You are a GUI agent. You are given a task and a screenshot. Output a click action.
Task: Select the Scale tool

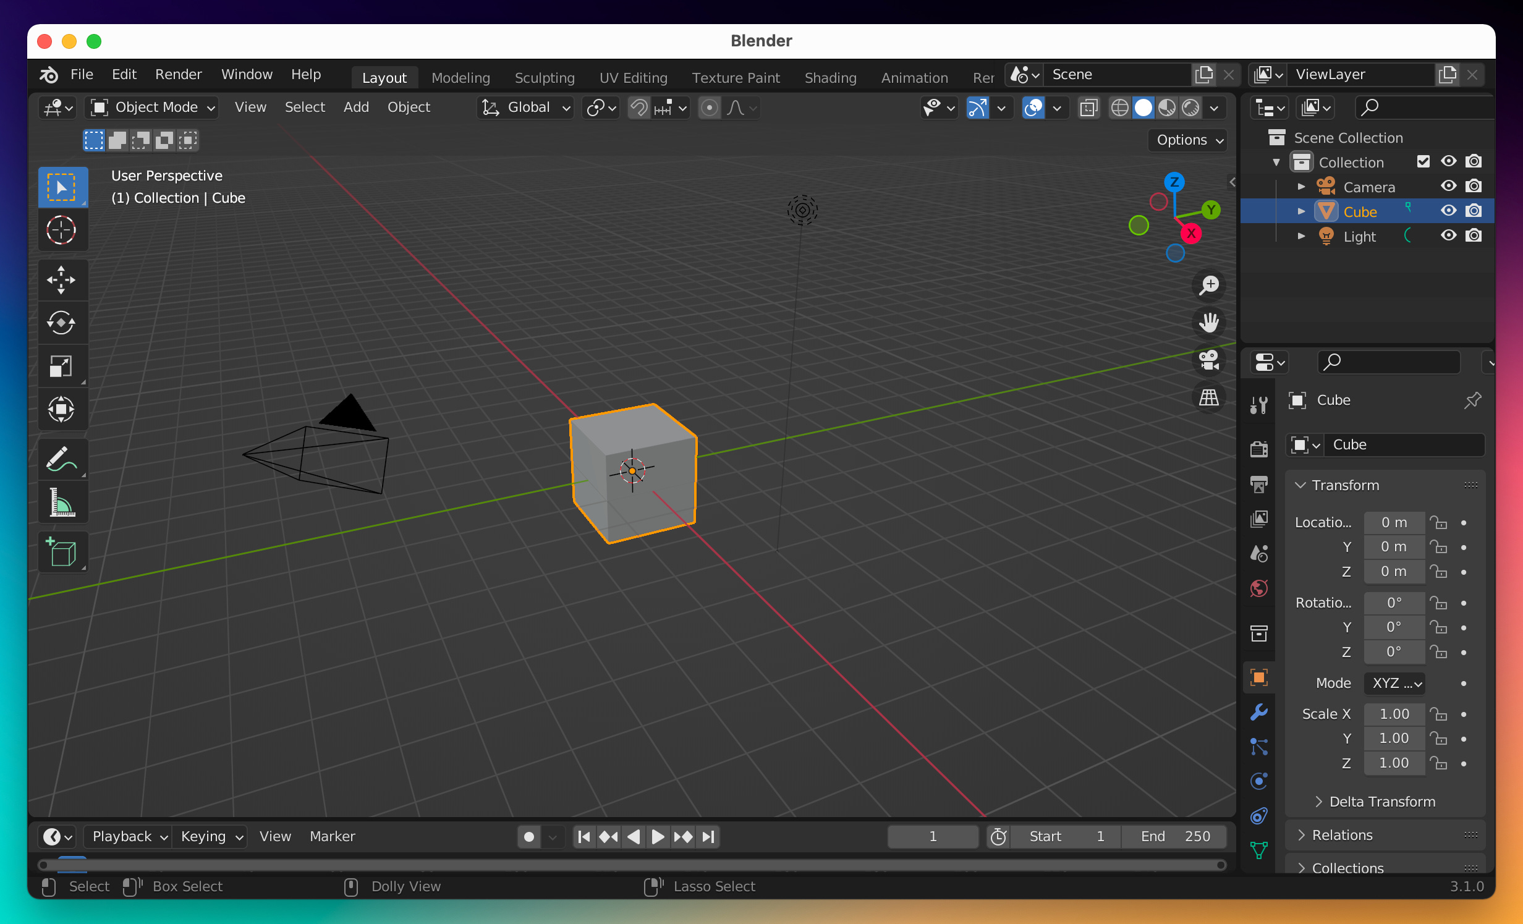pyautogui.click(x=61, y=366)
